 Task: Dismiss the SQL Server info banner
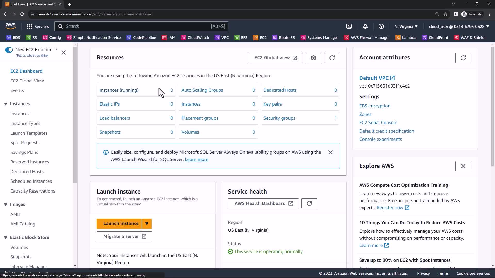coord(330,152)
